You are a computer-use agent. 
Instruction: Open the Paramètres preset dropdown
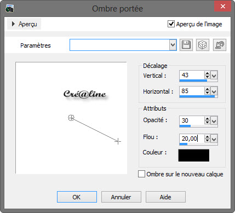[x=173, y=45]
